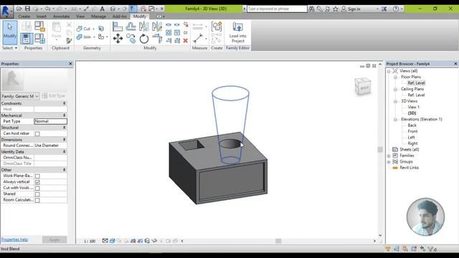The width and height of the screenshot is (459, 258).
Task: Click the vertical scrollbar thumb of the view
Action: (380, 150)
